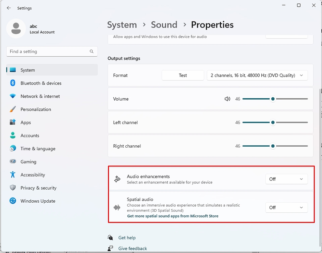Click the Test button for Format
The image size is (322, 253).
(x=183, y=75)
